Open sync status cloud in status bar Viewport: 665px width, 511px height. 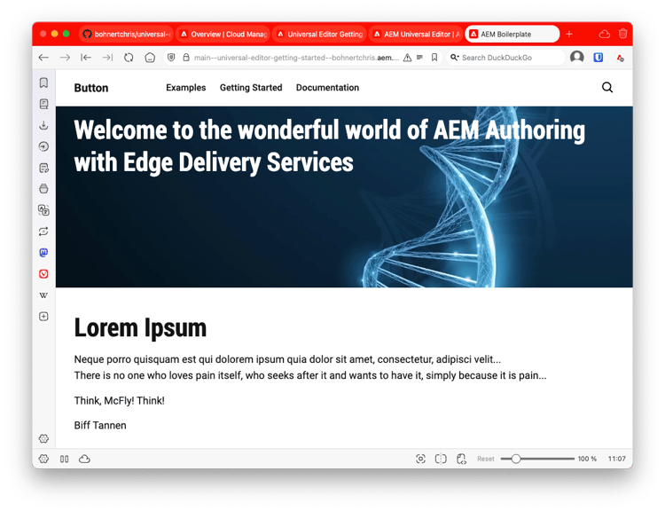pos(84,459)
